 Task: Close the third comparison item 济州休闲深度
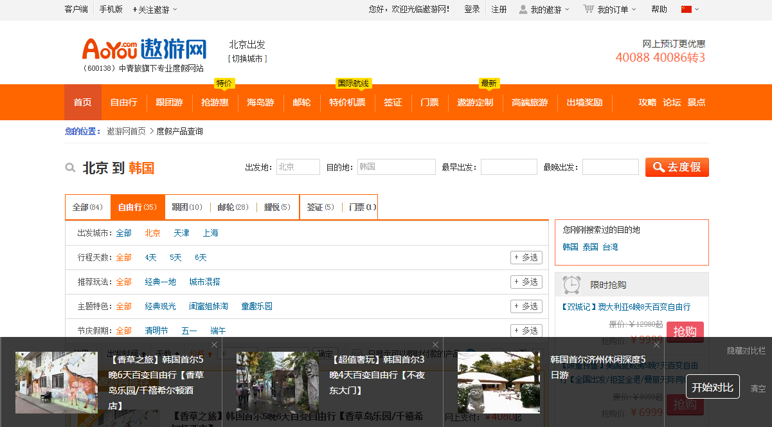coord(657,345)
